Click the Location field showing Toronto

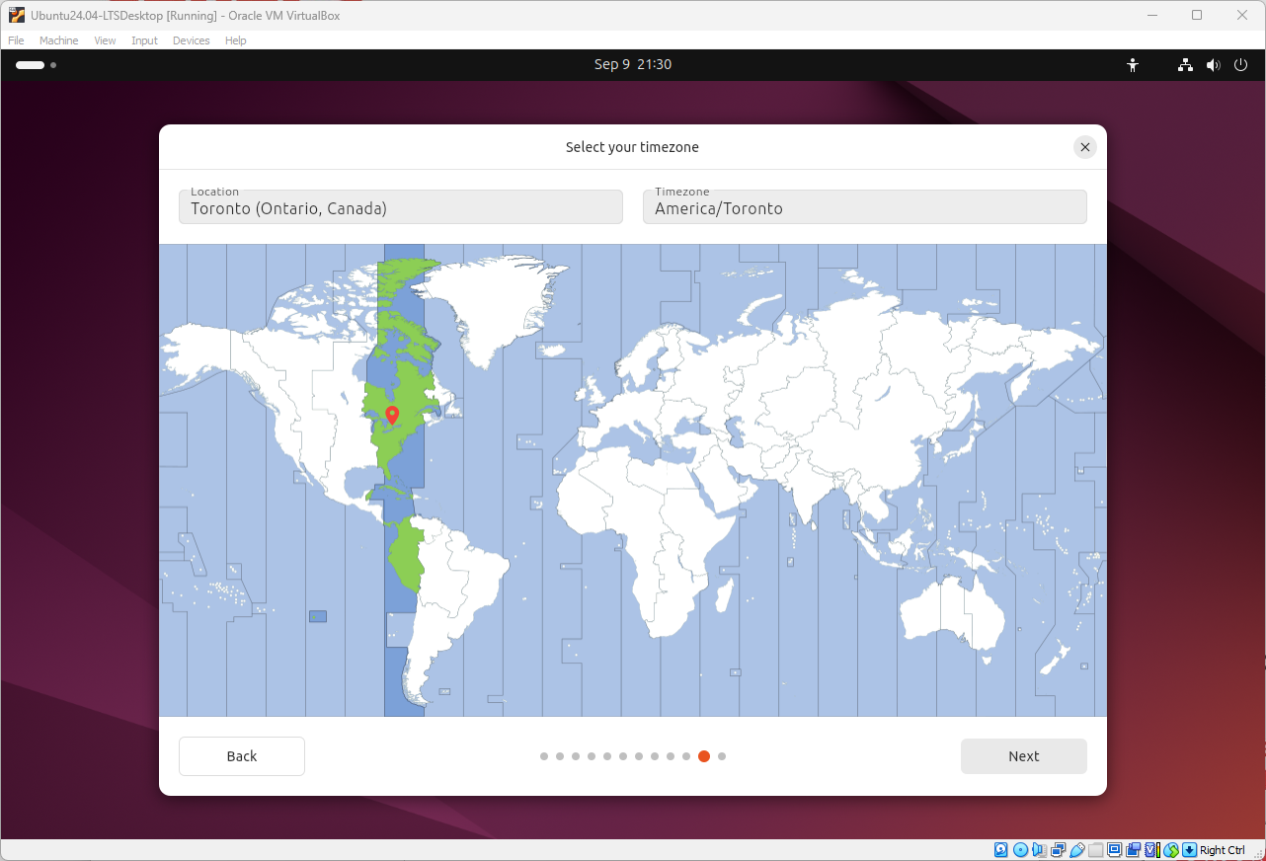[400, 207]
